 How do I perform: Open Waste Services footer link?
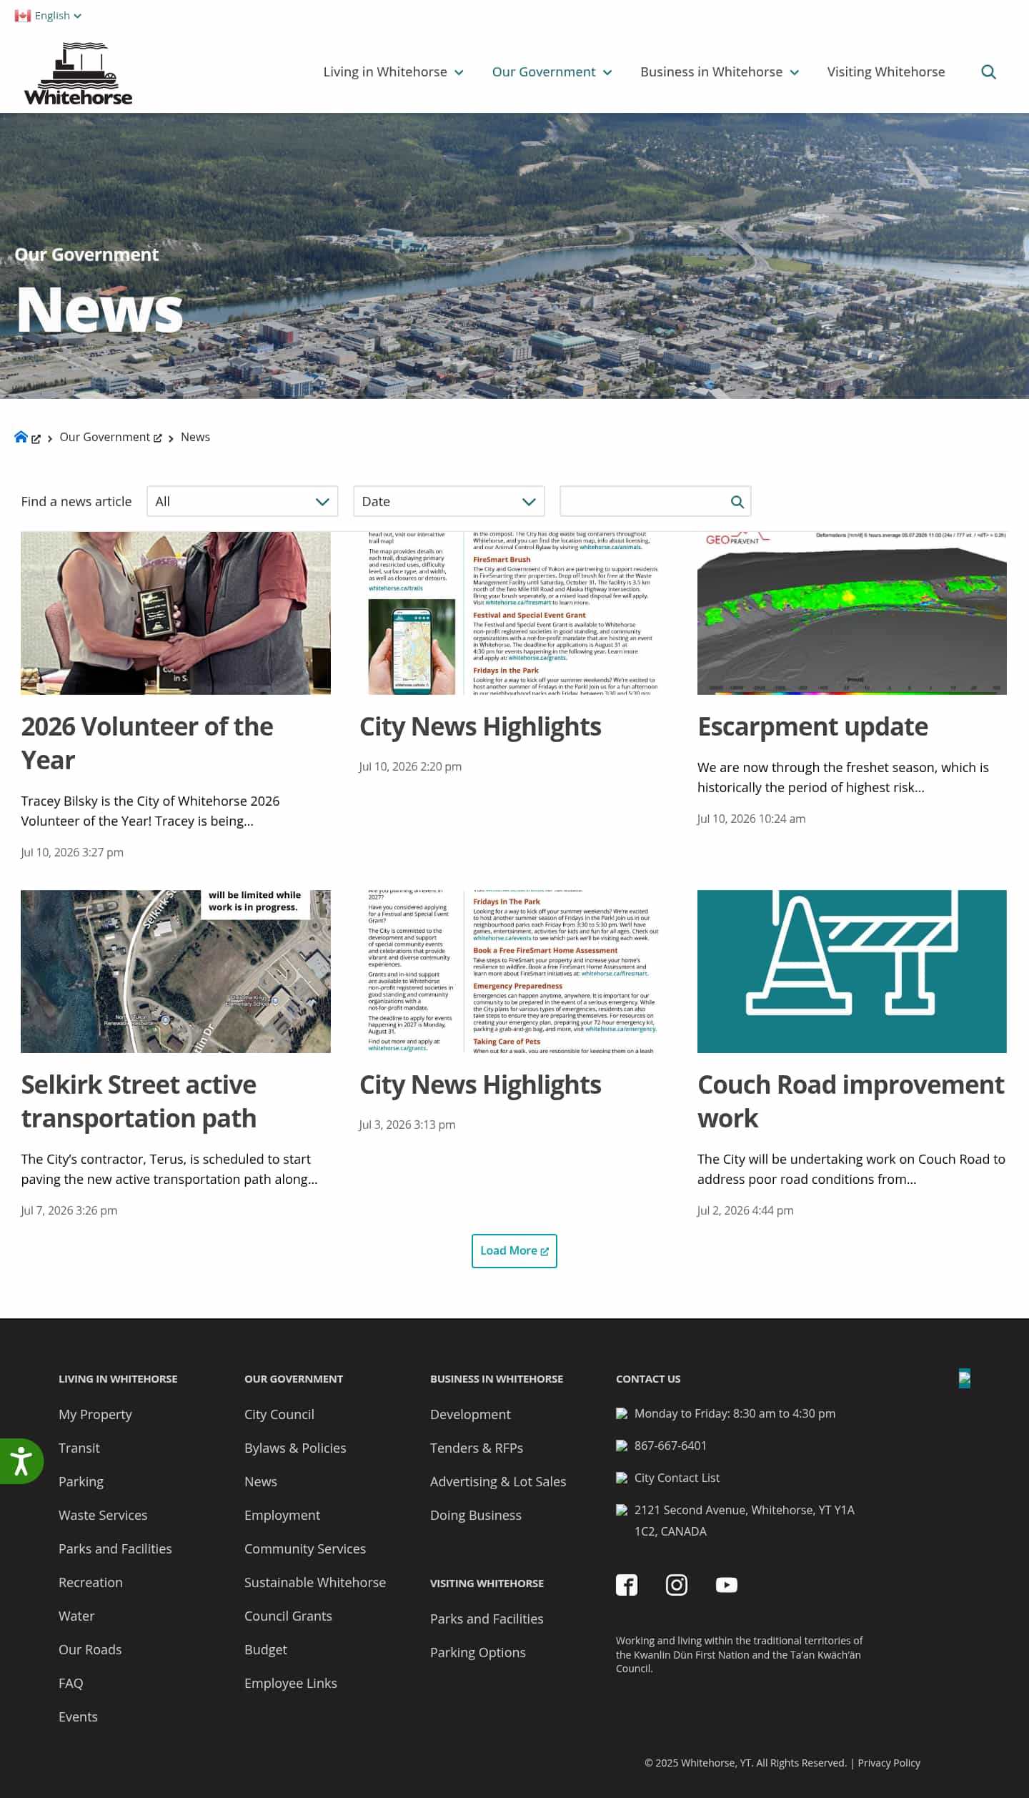[103, 1515]
